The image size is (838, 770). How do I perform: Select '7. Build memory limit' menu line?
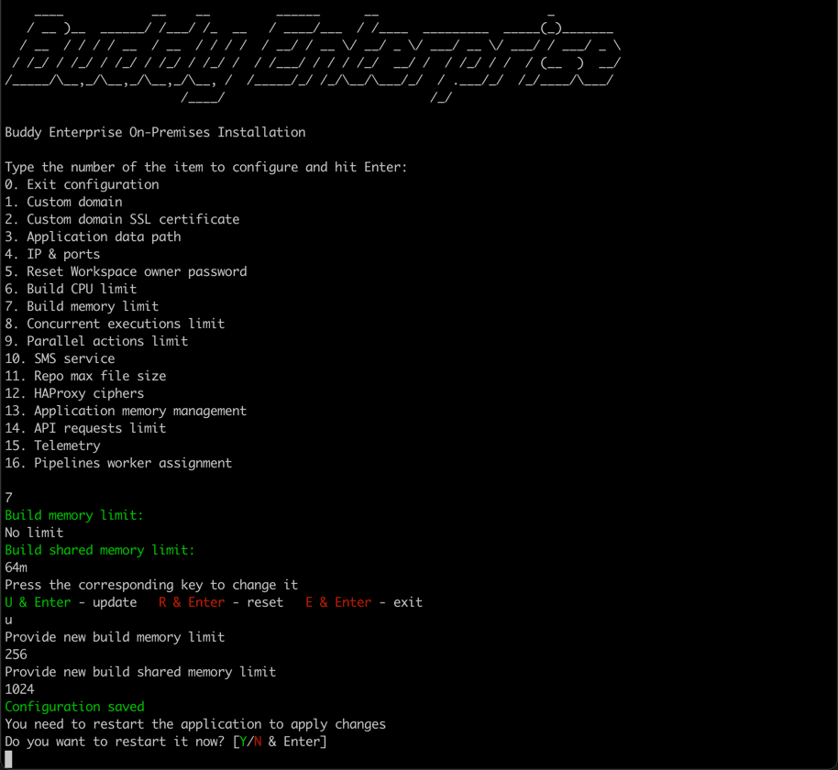(82, 306)
